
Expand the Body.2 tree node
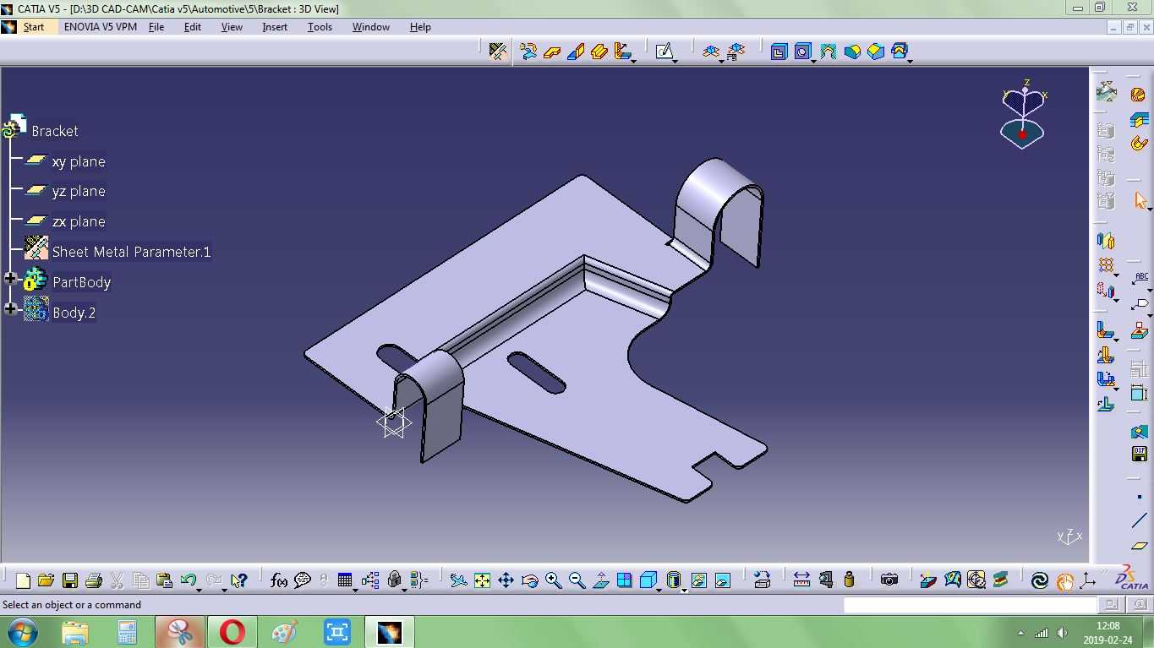pos(10,309)
